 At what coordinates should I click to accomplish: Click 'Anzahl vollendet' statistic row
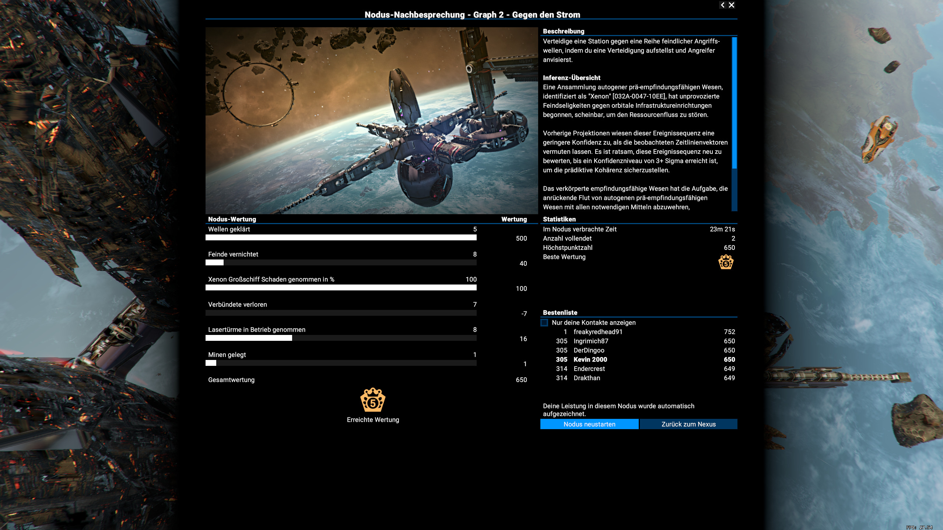click(639, 239)
